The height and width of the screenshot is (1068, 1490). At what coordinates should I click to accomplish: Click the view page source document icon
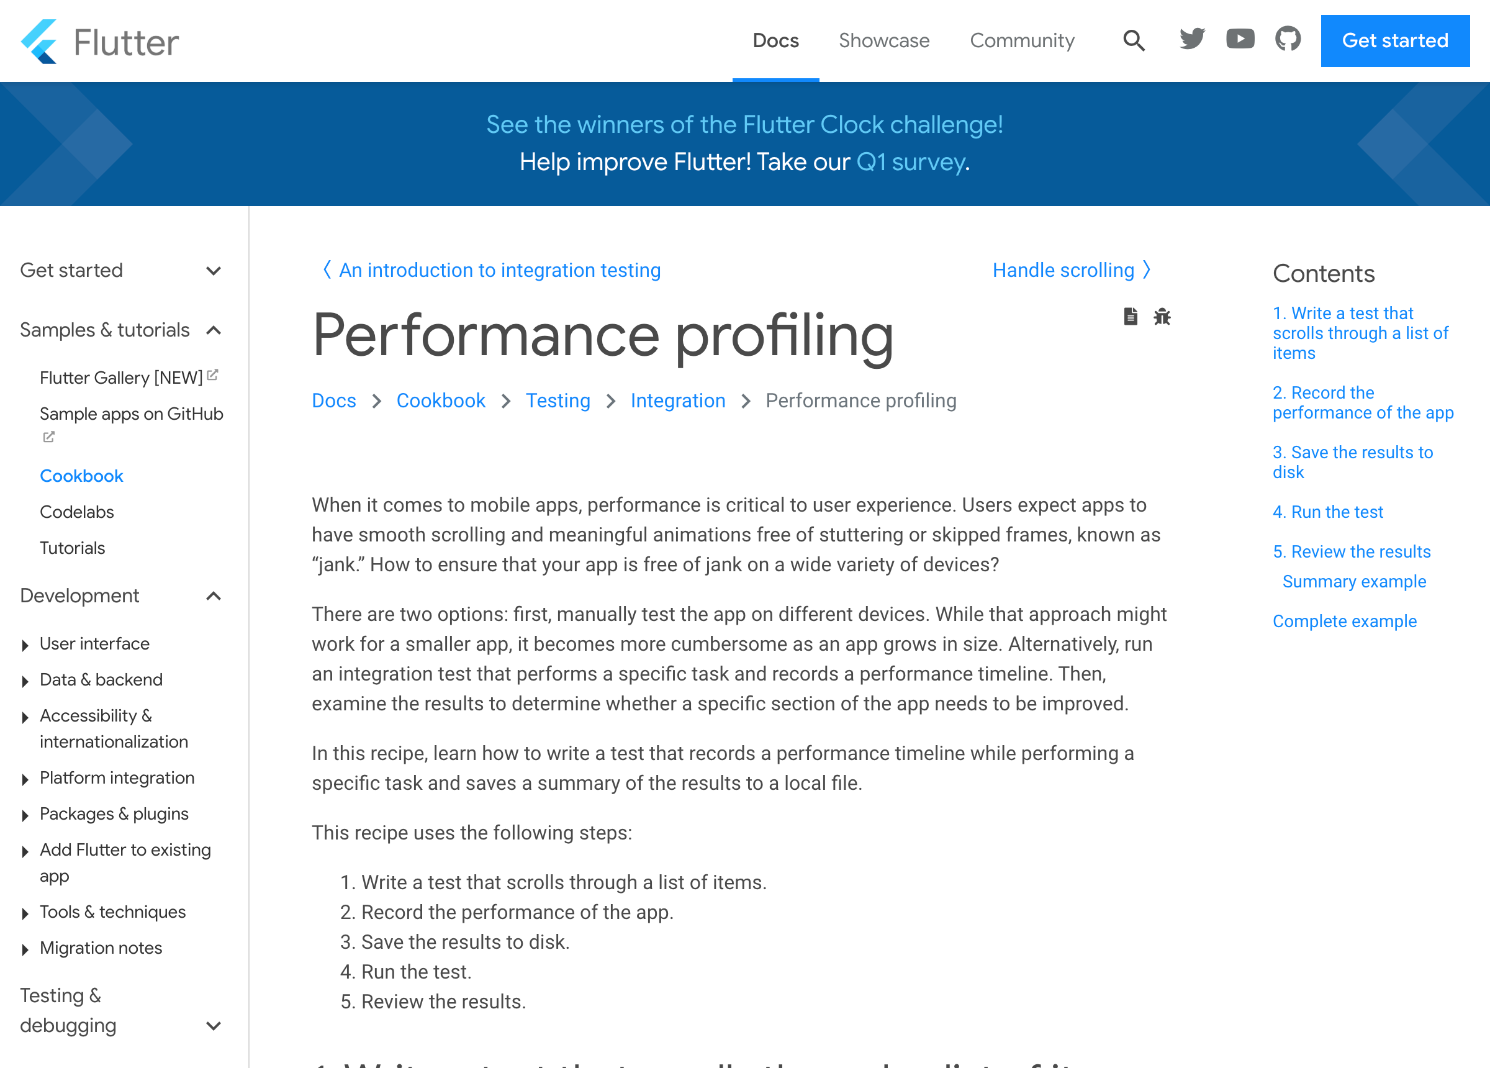1130,317
